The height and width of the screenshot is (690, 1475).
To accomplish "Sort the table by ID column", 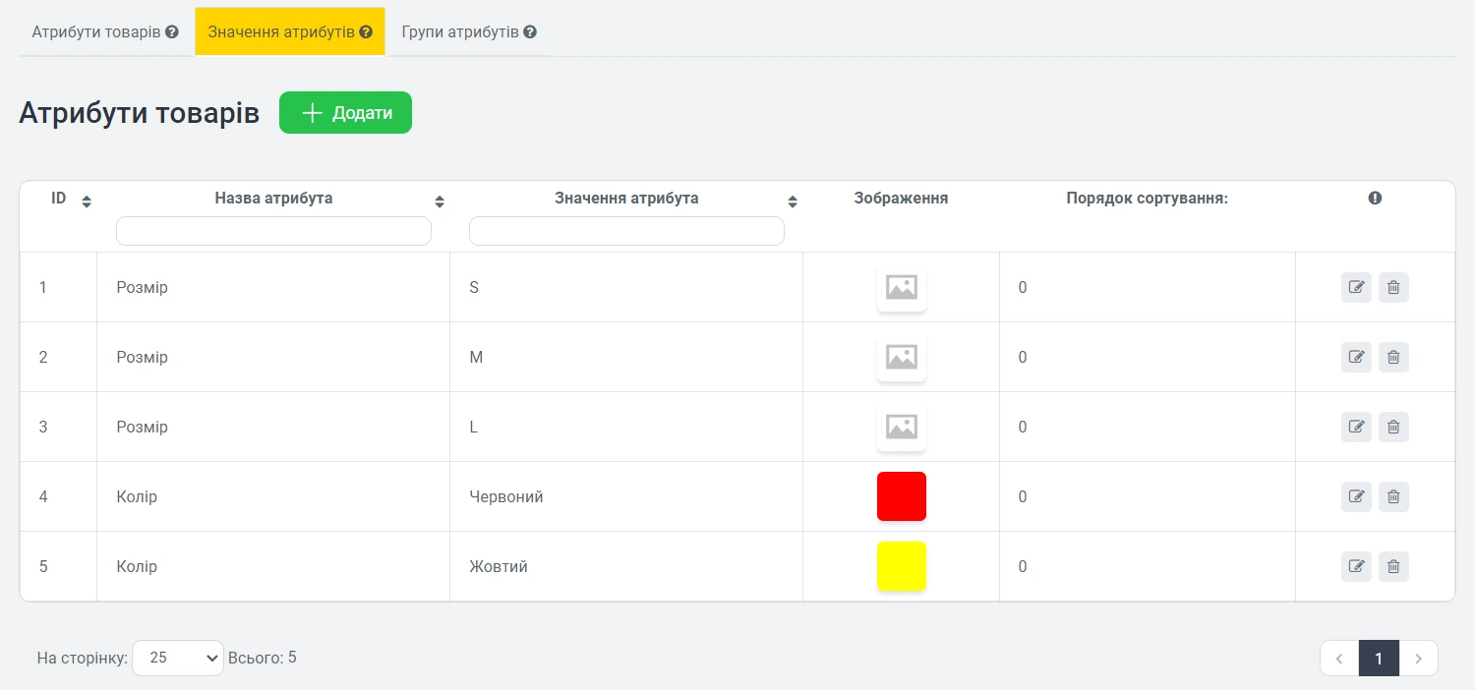I will (x=87, y=201).
